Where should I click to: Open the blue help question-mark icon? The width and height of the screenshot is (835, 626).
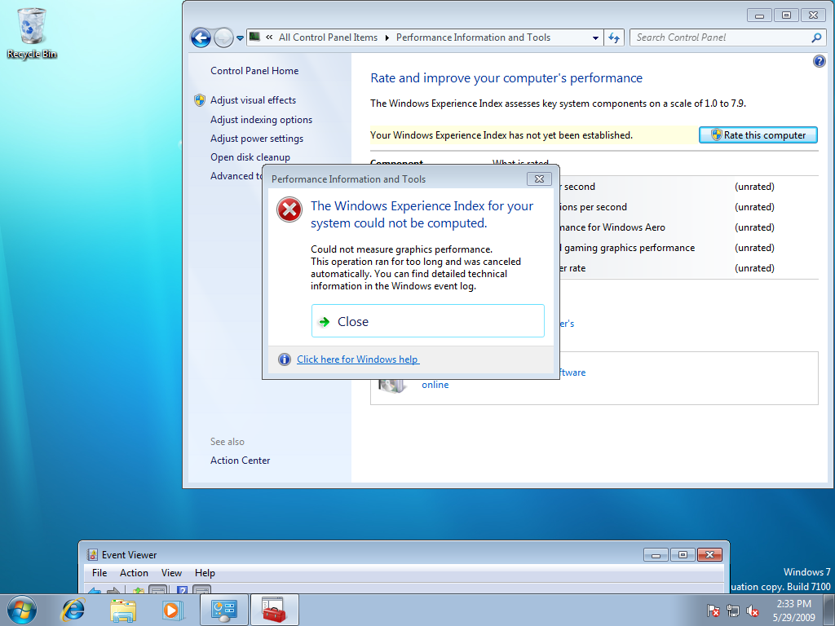(819, 60)
